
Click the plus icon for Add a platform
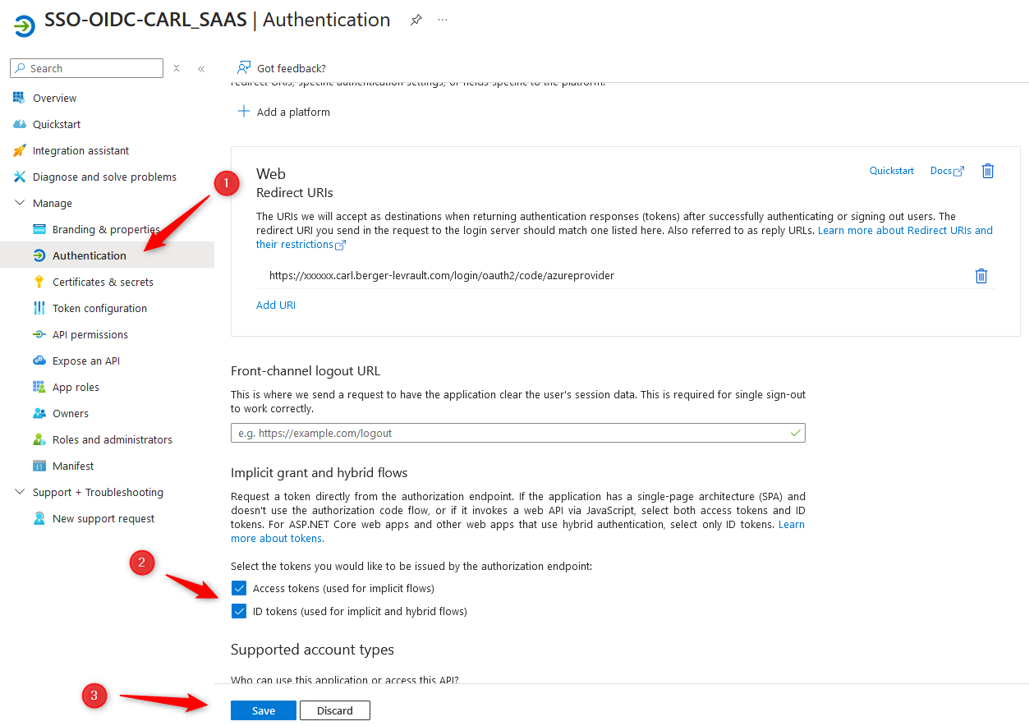coord(244,111)
